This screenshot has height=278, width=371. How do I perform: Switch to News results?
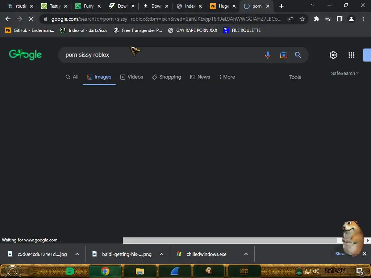click(200, 77)
